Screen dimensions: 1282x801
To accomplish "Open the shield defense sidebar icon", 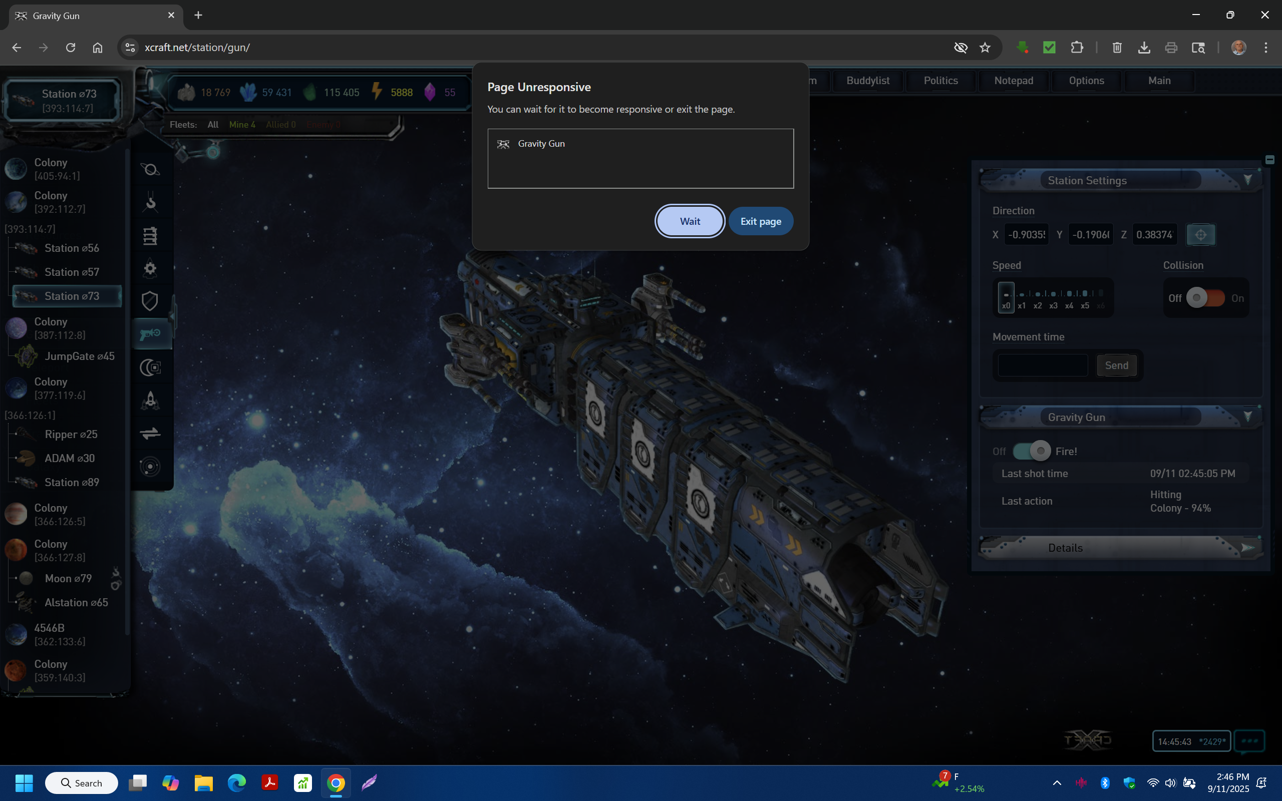I will (150, 301).
